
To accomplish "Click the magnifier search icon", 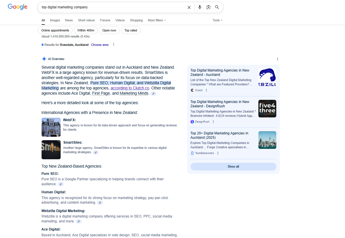I will click(217, 7).
